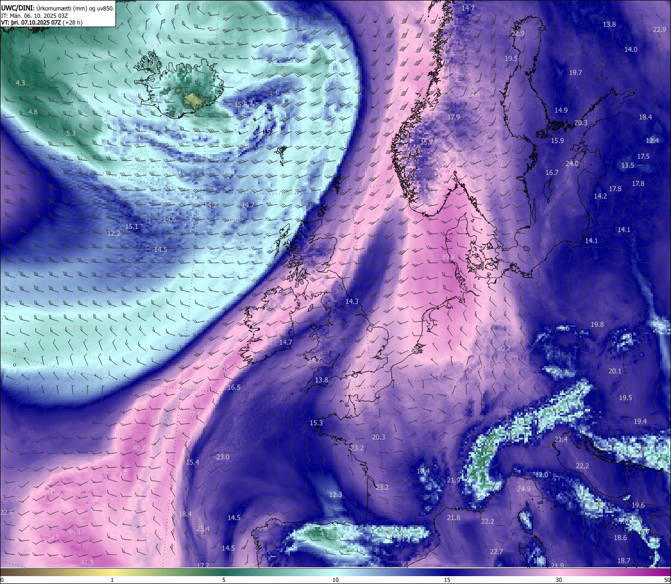Click the 16.5 value southwest of Ireland
This screenshot has height=584, width=671.
(234, 387)
